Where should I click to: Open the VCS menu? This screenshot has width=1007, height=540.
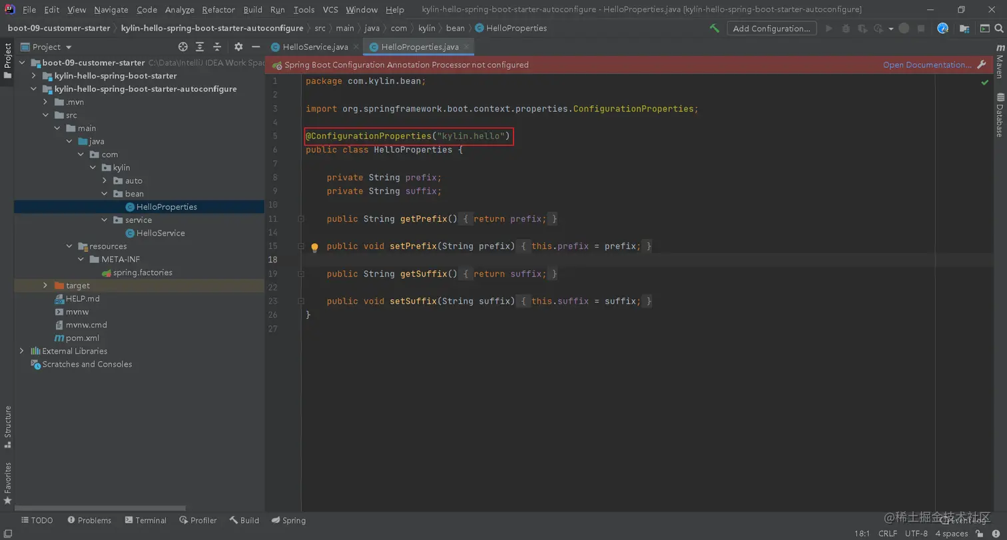330,9
